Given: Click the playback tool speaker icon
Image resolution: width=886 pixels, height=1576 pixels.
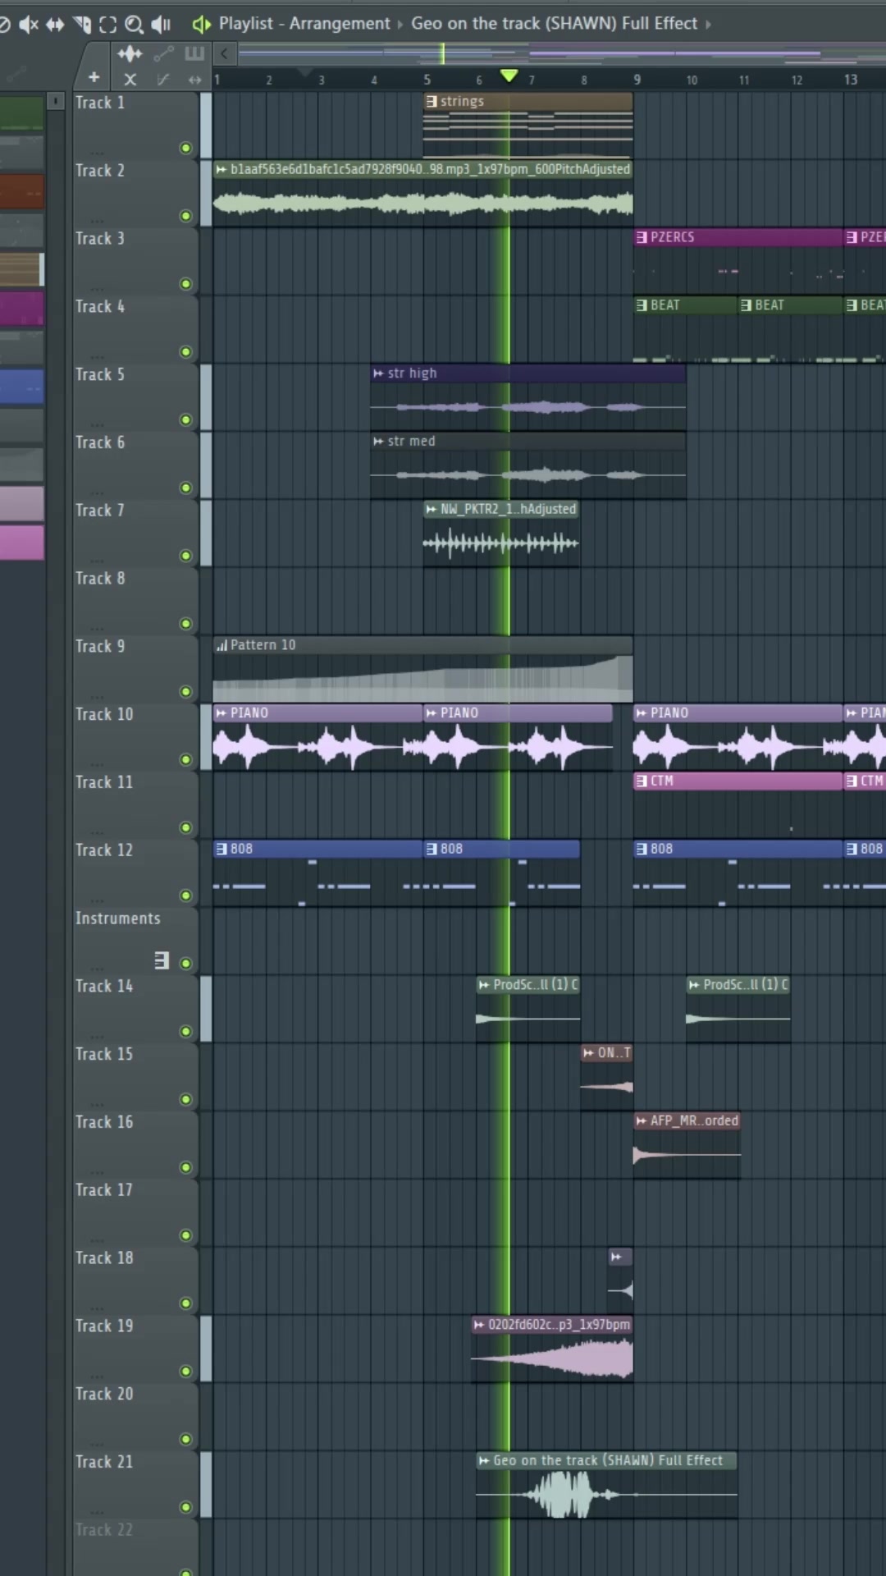Looking at the screenshot, I should tap(161, 24).
